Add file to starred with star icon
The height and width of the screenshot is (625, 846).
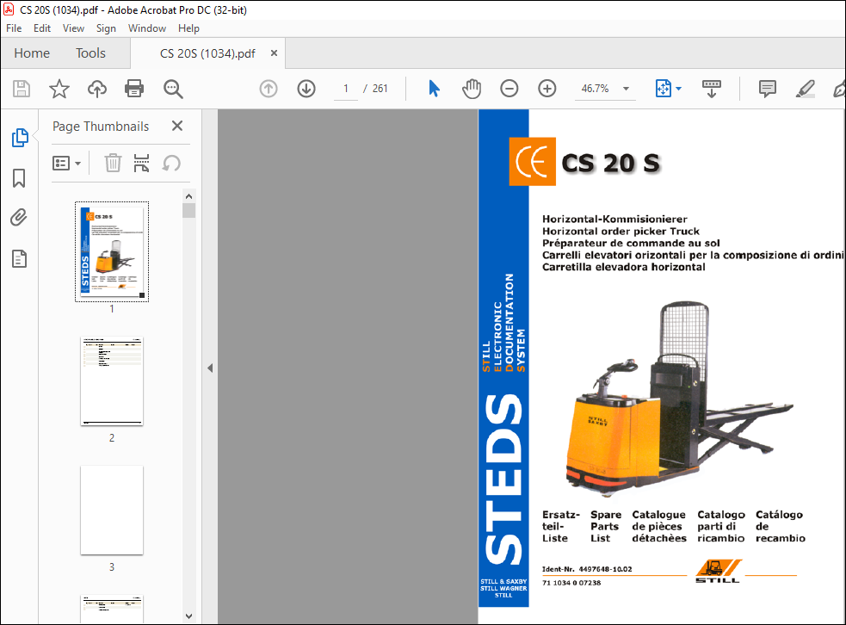coord(59,89)
